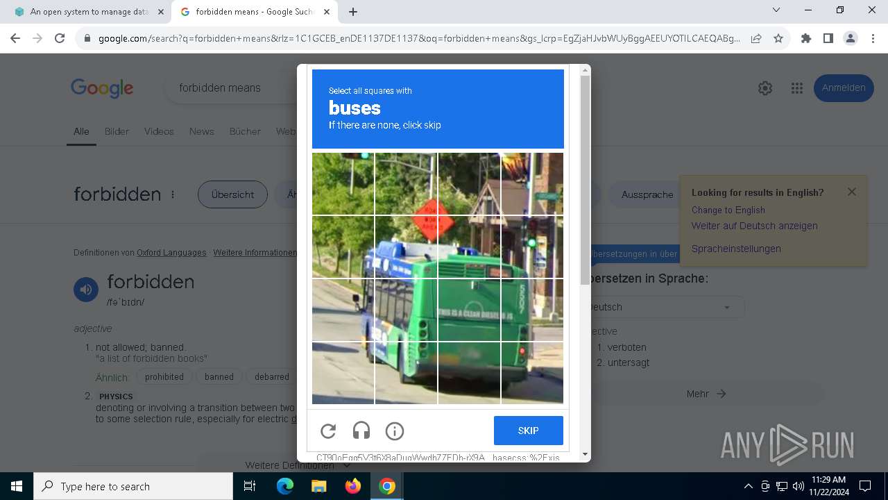Close the 'forbidden means' tab
The image size is (888, 500).
327,12
